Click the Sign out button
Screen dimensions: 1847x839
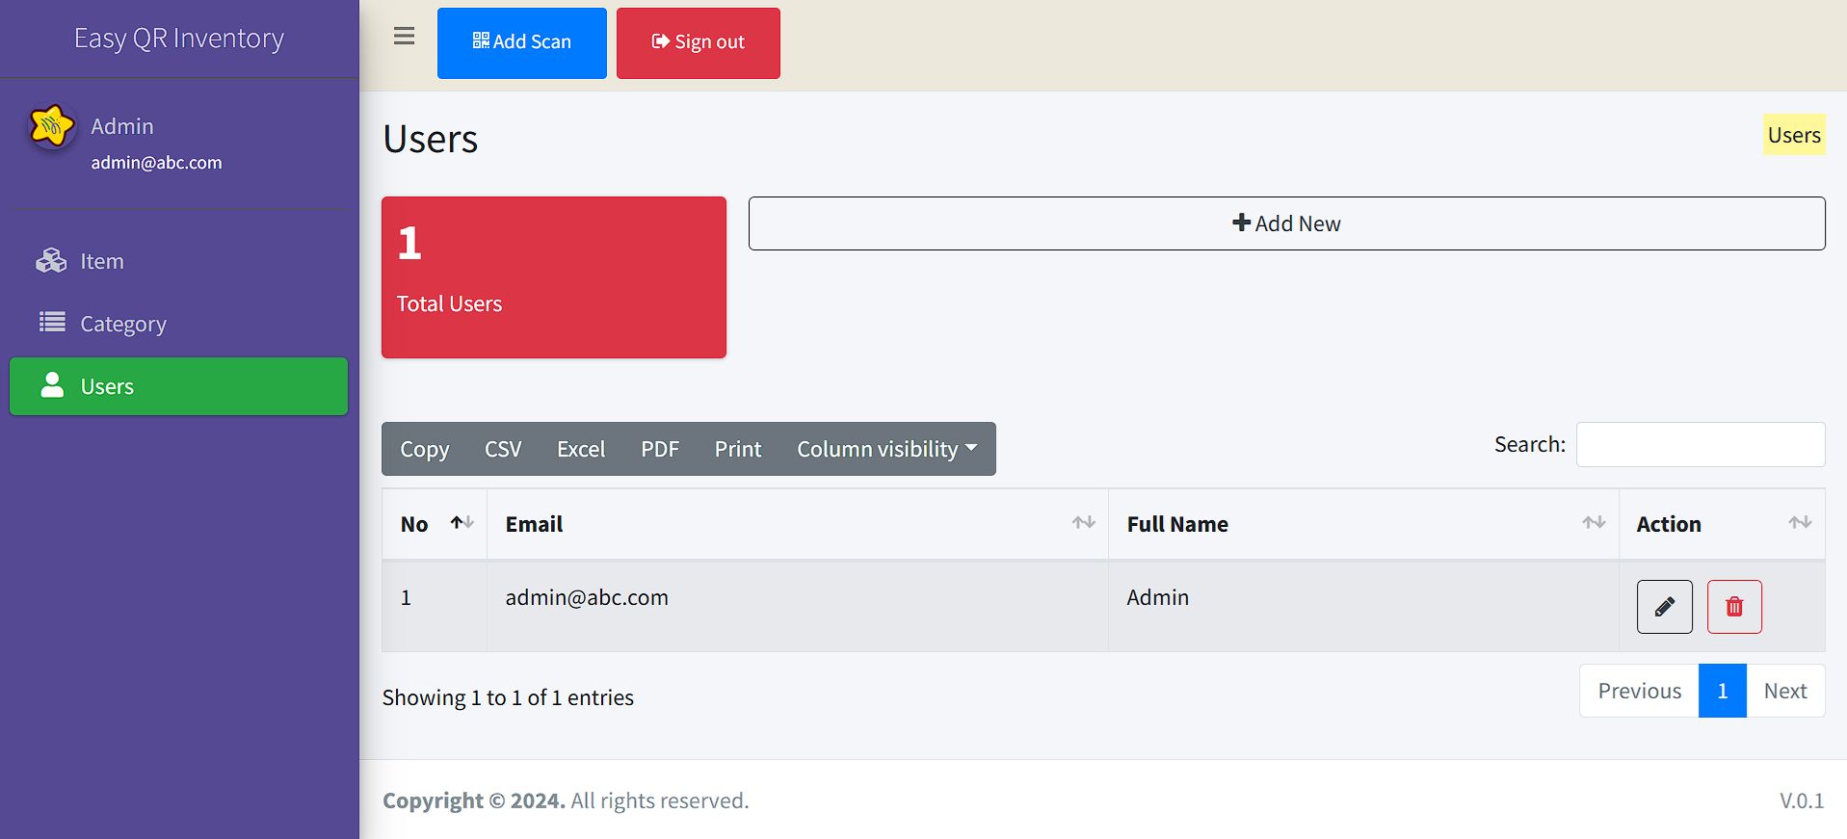(698, 43)
